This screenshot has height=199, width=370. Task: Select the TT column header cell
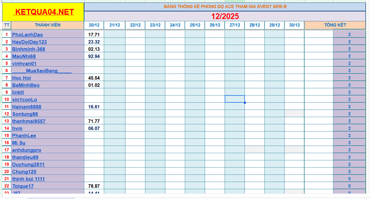click(x=7, y=25)
